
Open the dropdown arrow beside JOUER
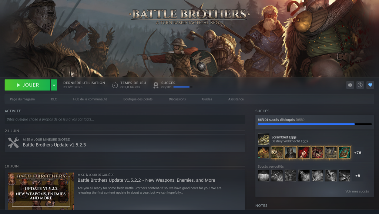point(54,85)
